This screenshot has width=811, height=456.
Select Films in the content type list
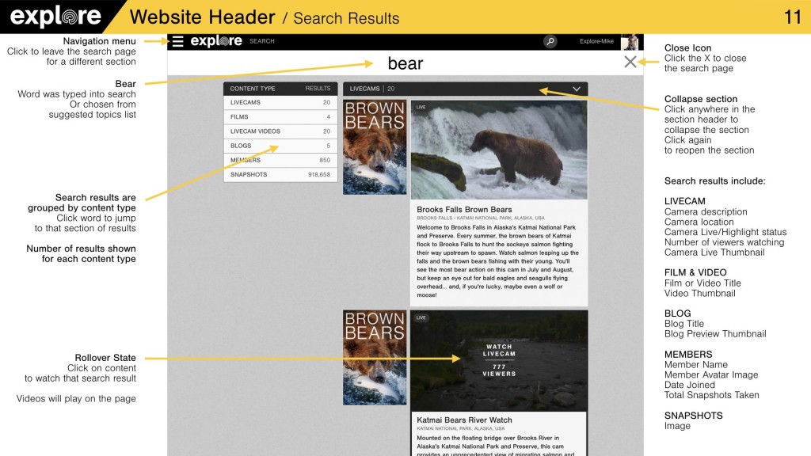(239, 117)
